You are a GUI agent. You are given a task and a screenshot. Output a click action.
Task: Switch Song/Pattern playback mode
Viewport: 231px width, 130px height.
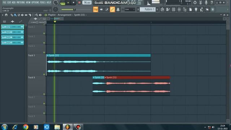tap(62, 3)
